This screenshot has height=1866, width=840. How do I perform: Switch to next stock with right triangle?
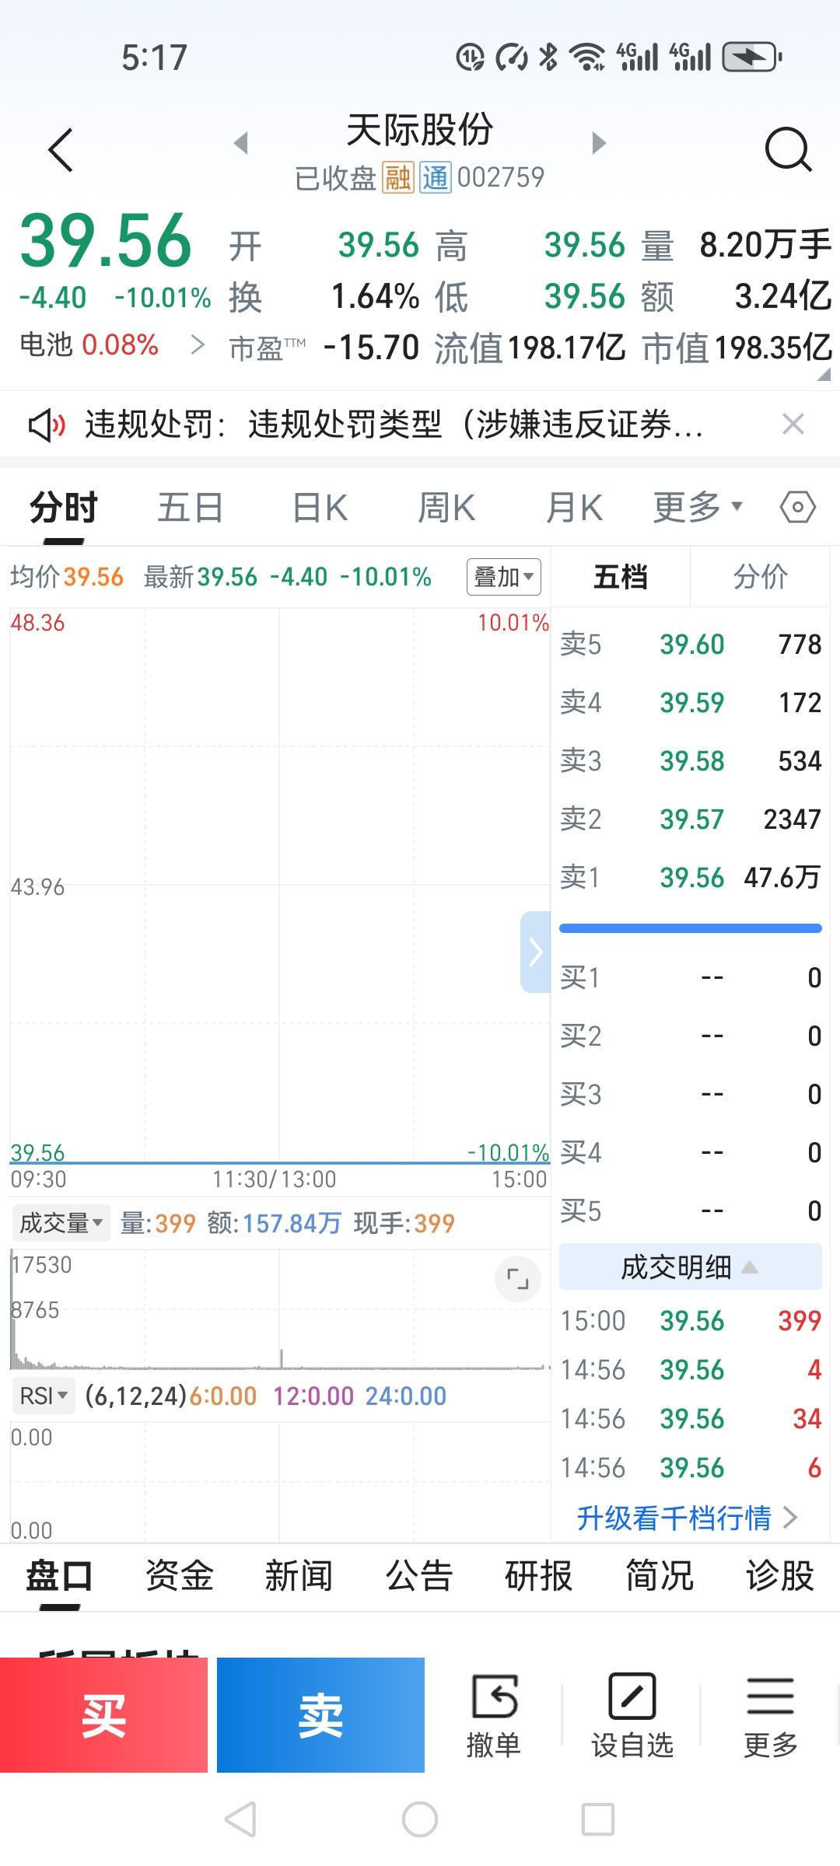click(x=598, y=143)
